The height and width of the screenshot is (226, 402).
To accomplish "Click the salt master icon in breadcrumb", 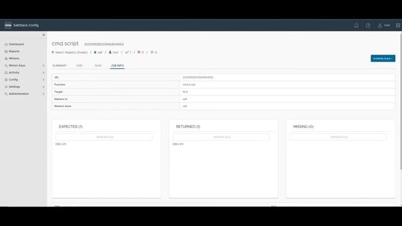I will pos(95,52).
